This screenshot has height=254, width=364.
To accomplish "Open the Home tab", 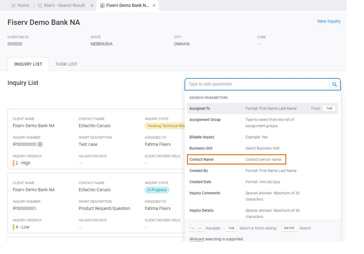I will pyautogui.click(x=20, y=5).
